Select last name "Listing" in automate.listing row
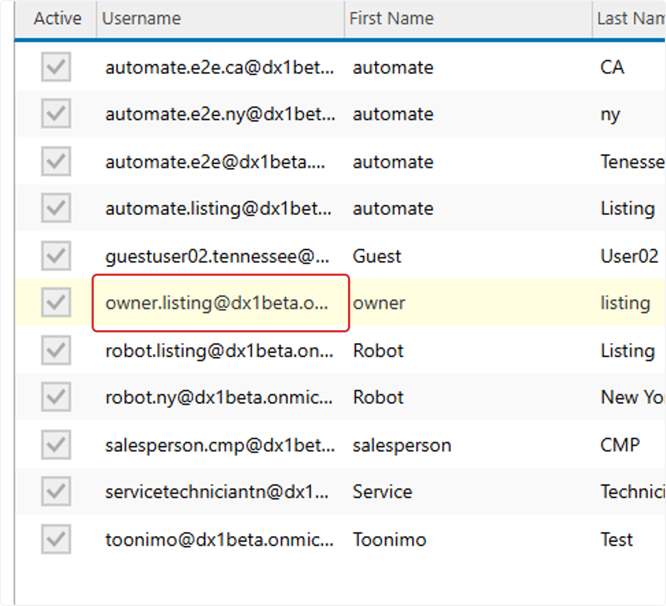 [x=628, y=209]
